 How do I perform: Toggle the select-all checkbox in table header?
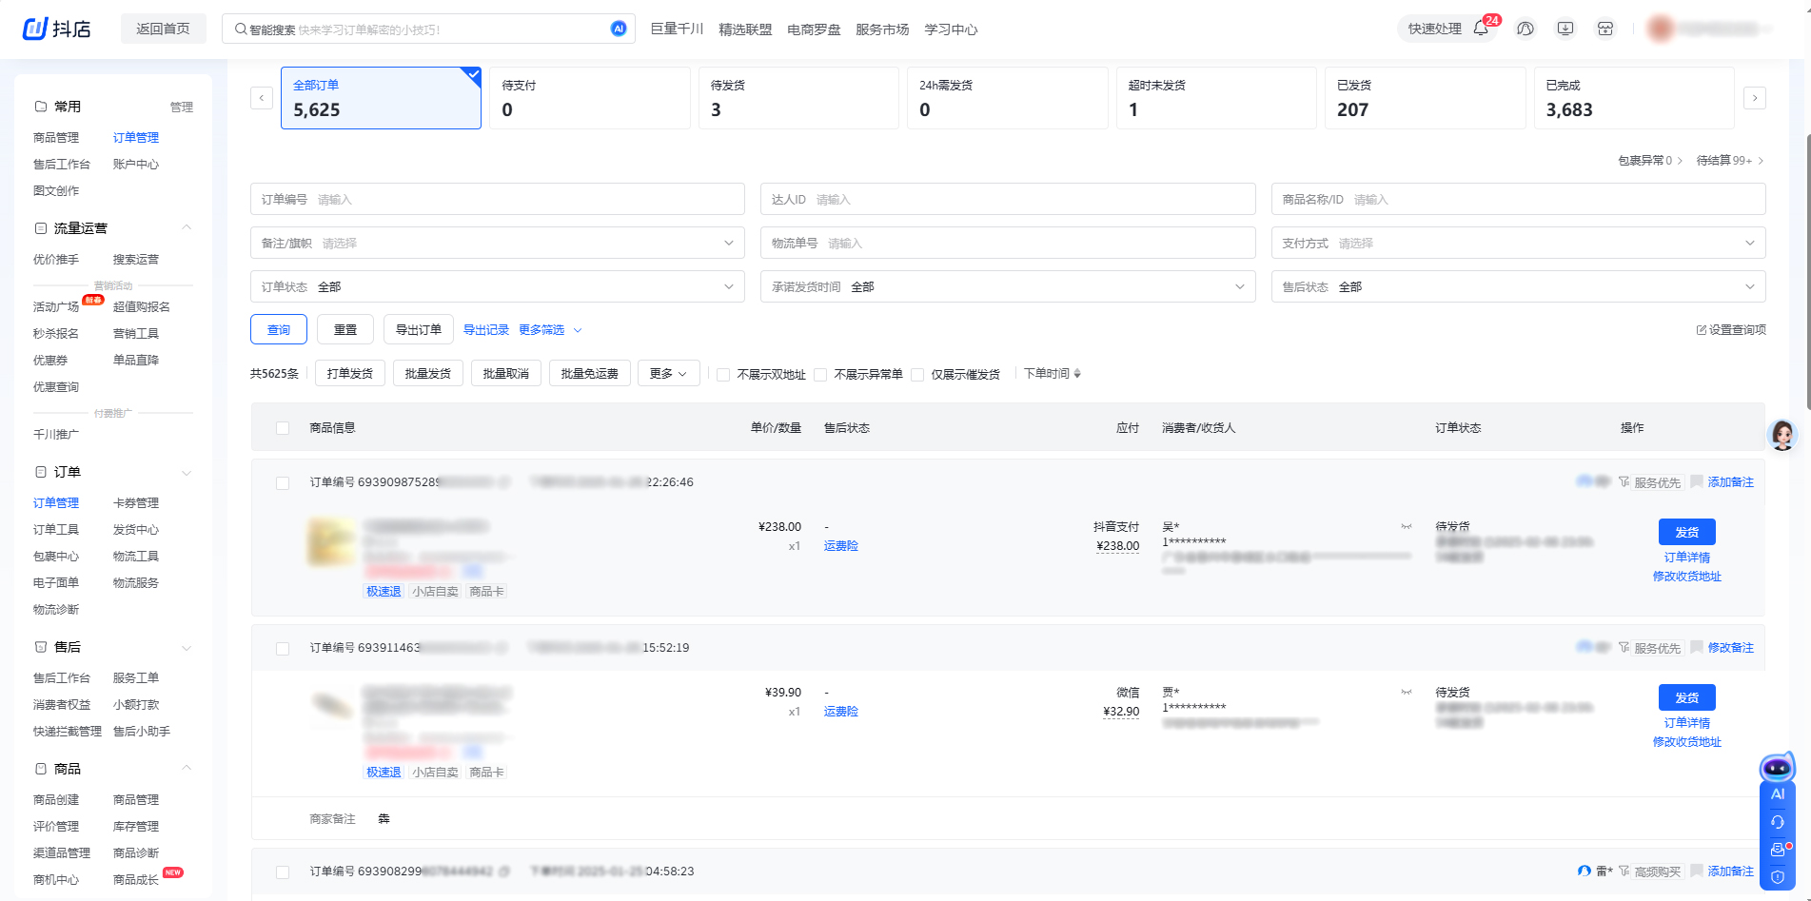click(283, 428)
